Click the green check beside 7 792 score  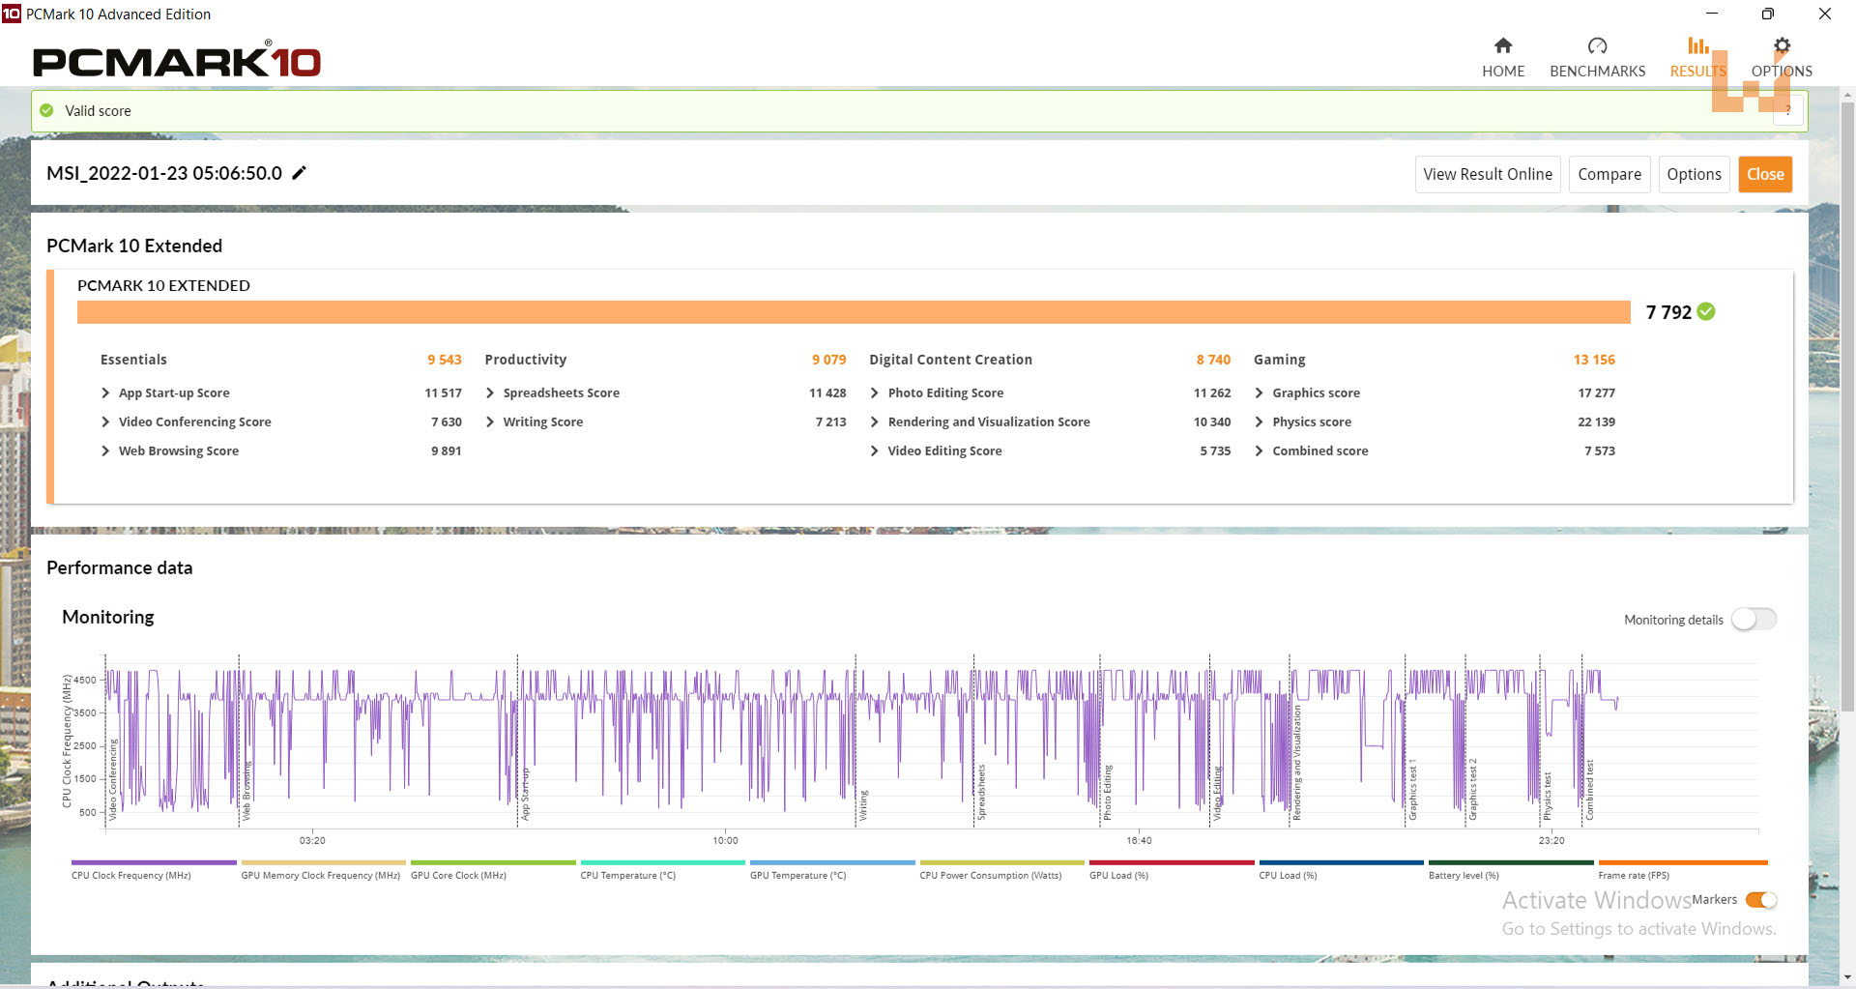(x=1706, y=311)
